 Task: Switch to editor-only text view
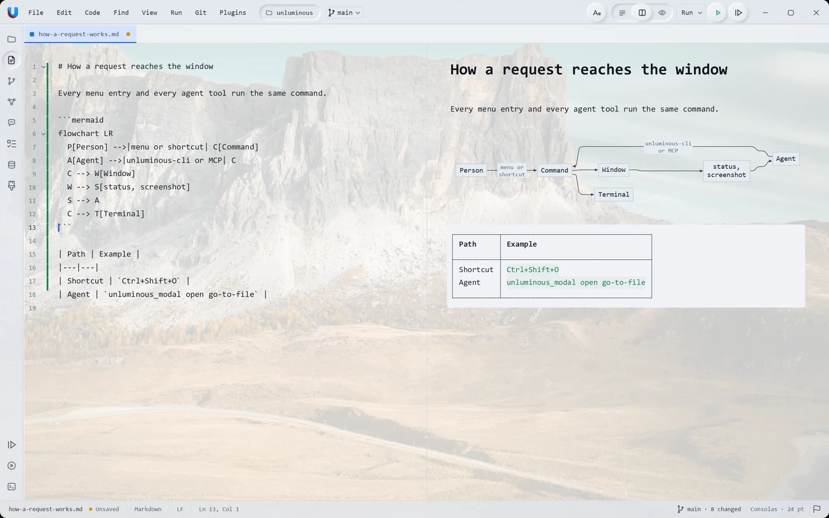(622, 13)
